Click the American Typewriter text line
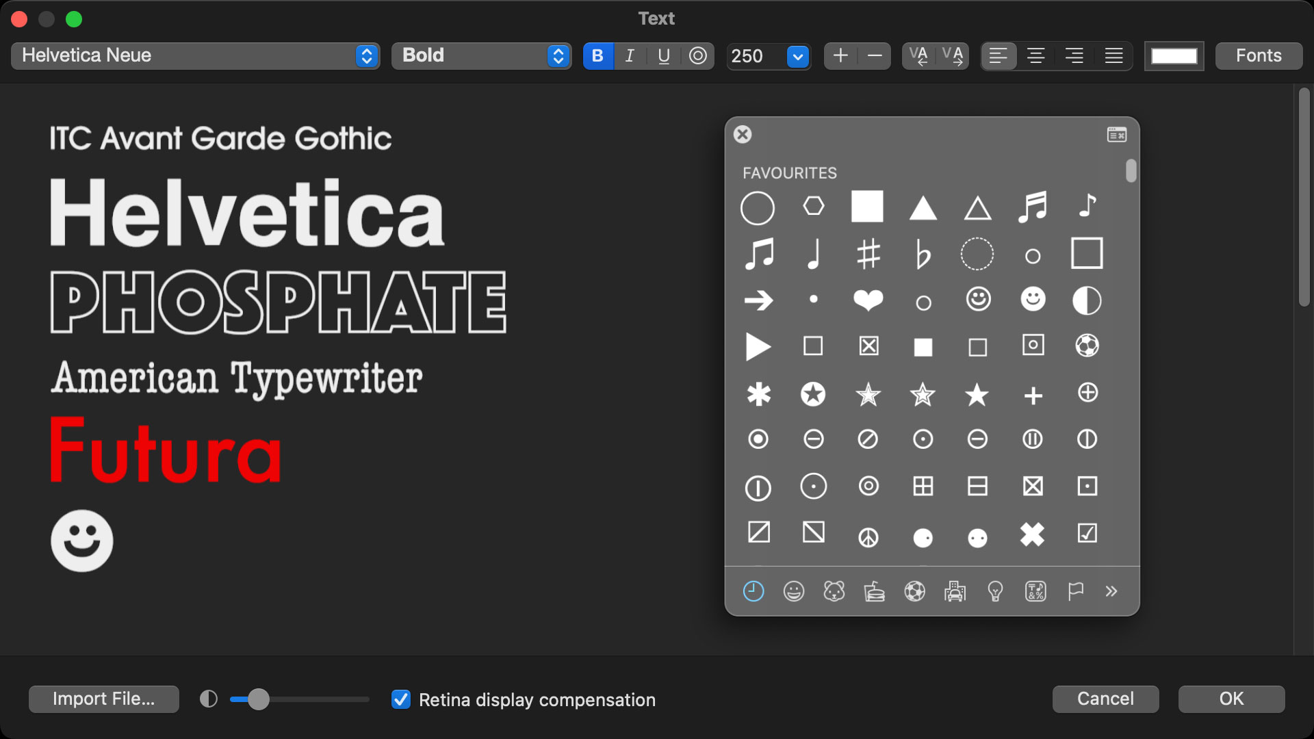The image size is (1314, 739). pyautogui.click(x=237, y=378)
